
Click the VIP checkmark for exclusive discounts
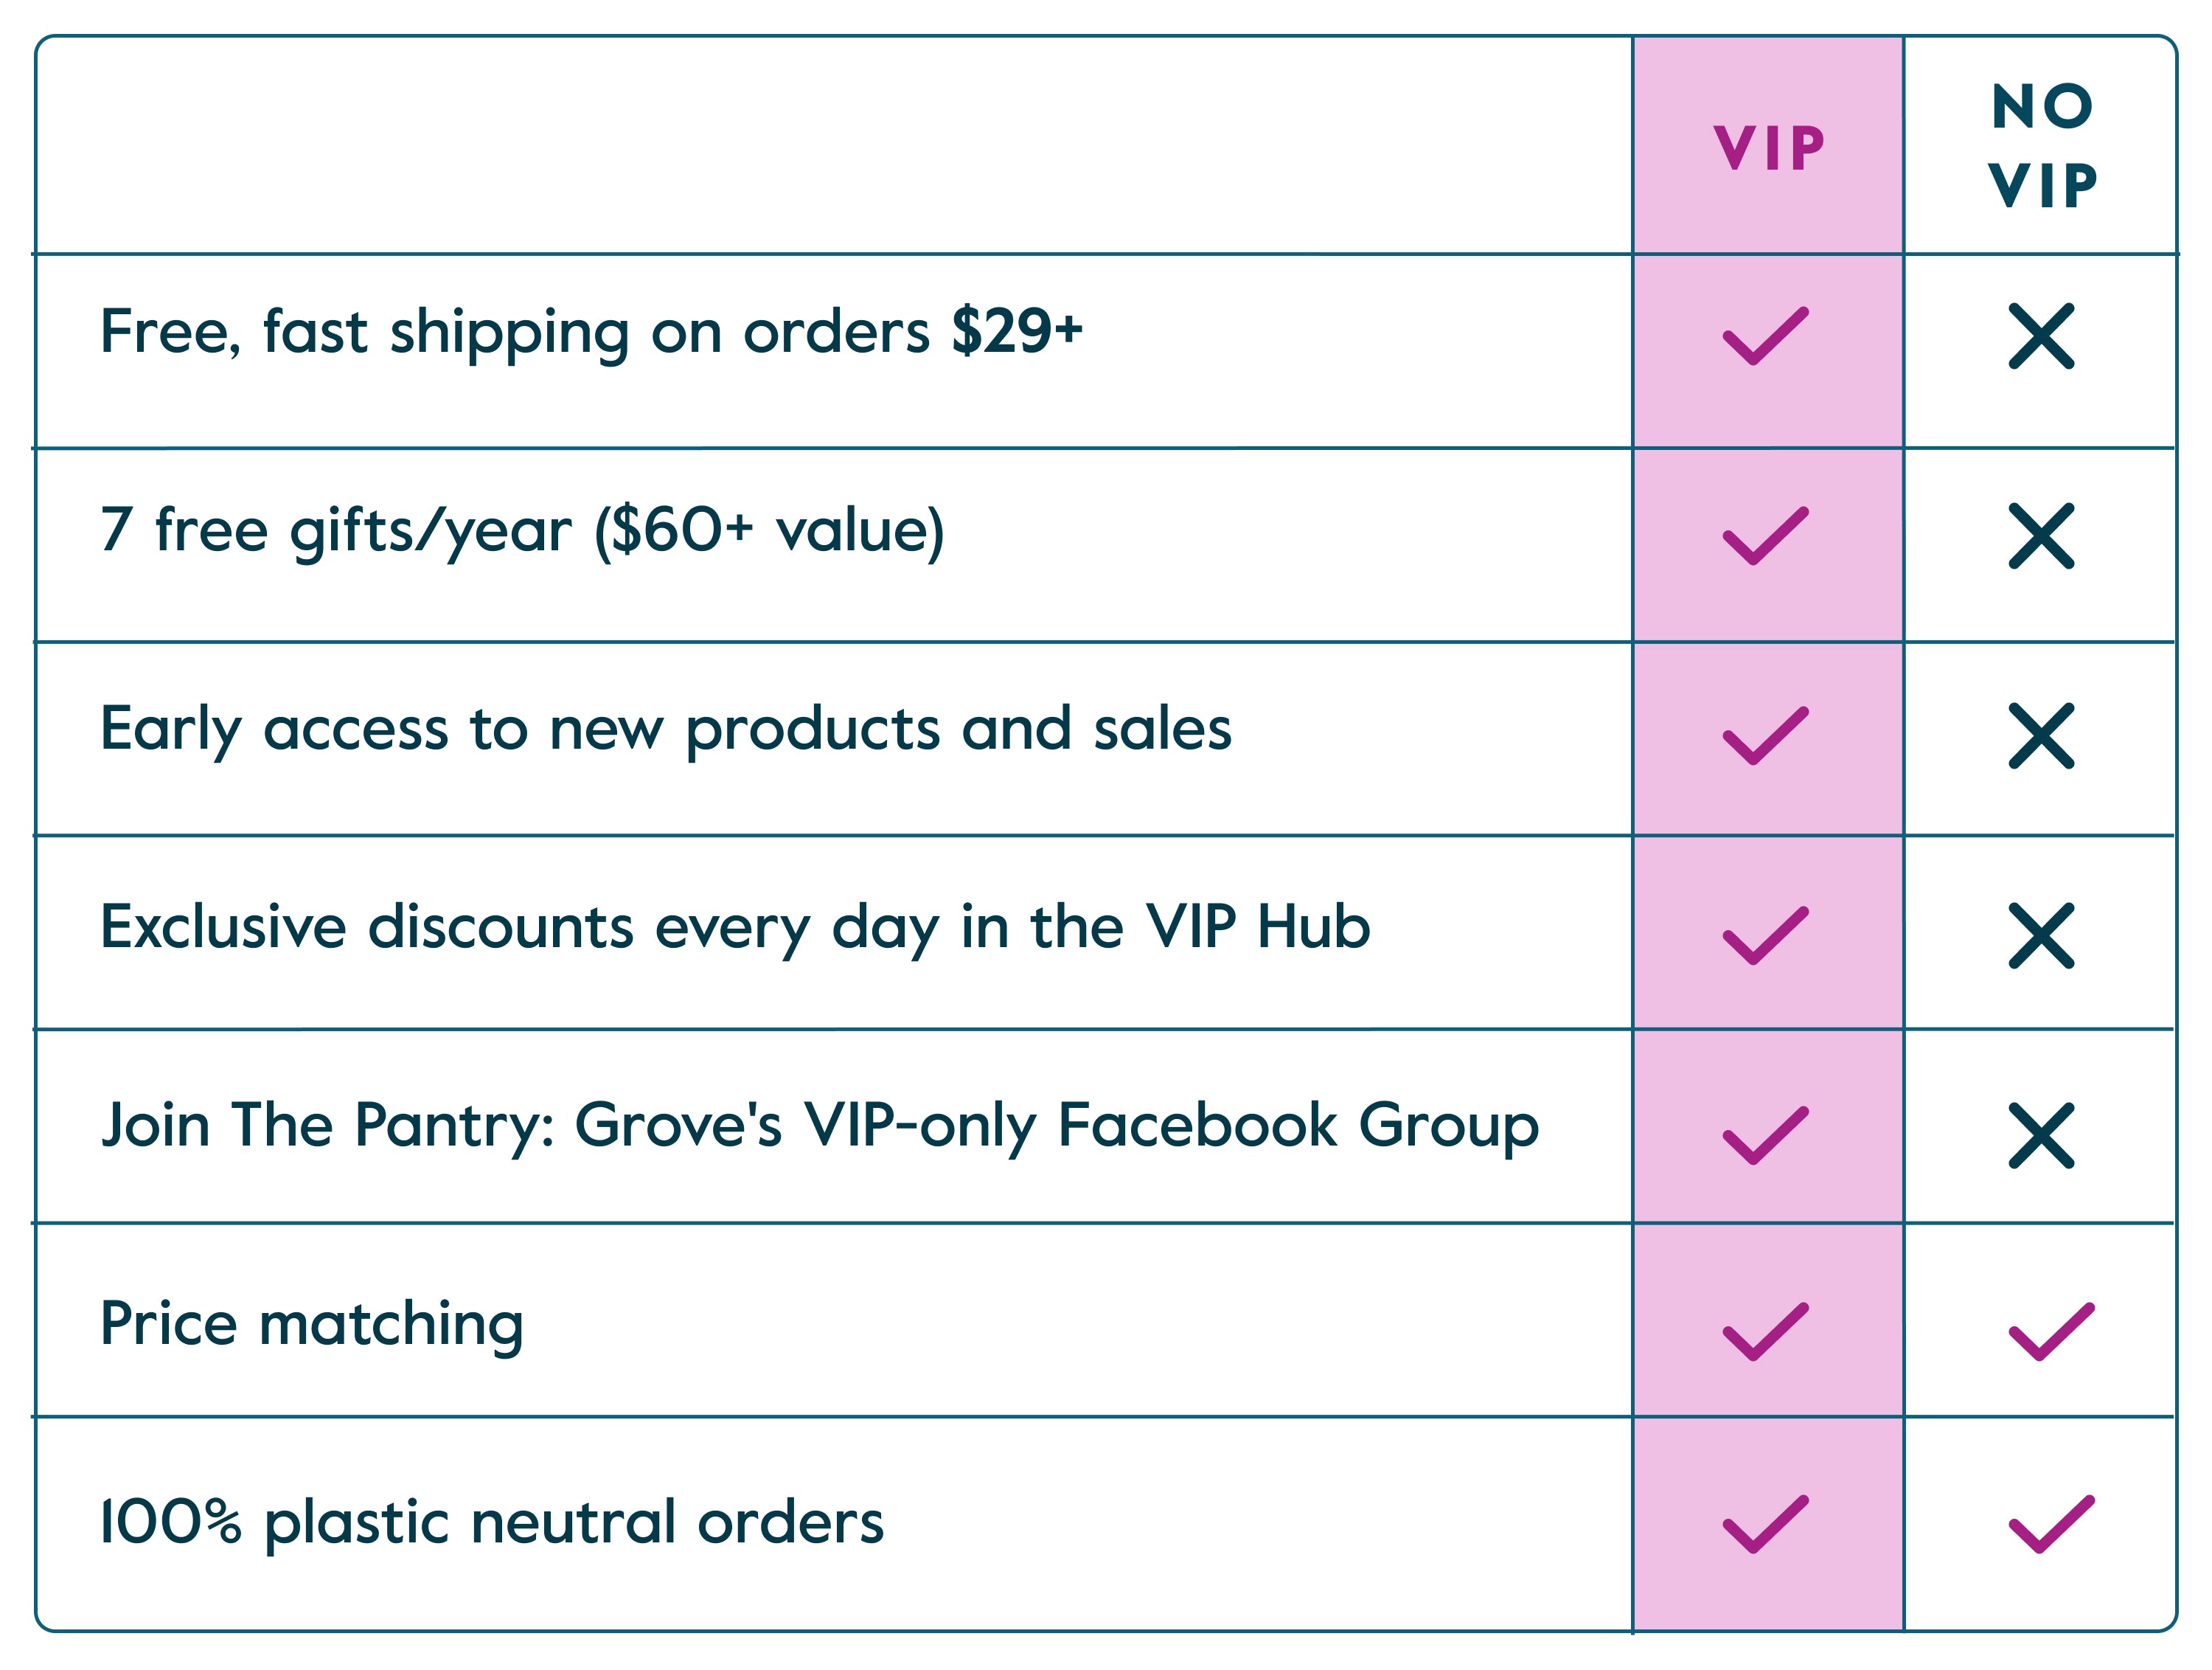pyautogui.click(x=1765, y=935)
